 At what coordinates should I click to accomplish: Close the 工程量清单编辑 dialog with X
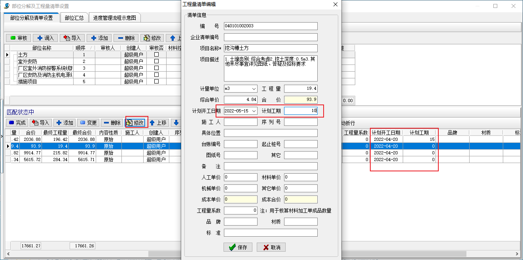335,4
